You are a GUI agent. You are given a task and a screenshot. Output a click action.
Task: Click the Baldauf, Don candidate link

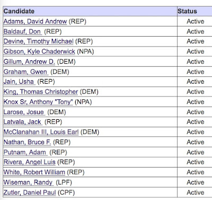(x=23, y=31)
